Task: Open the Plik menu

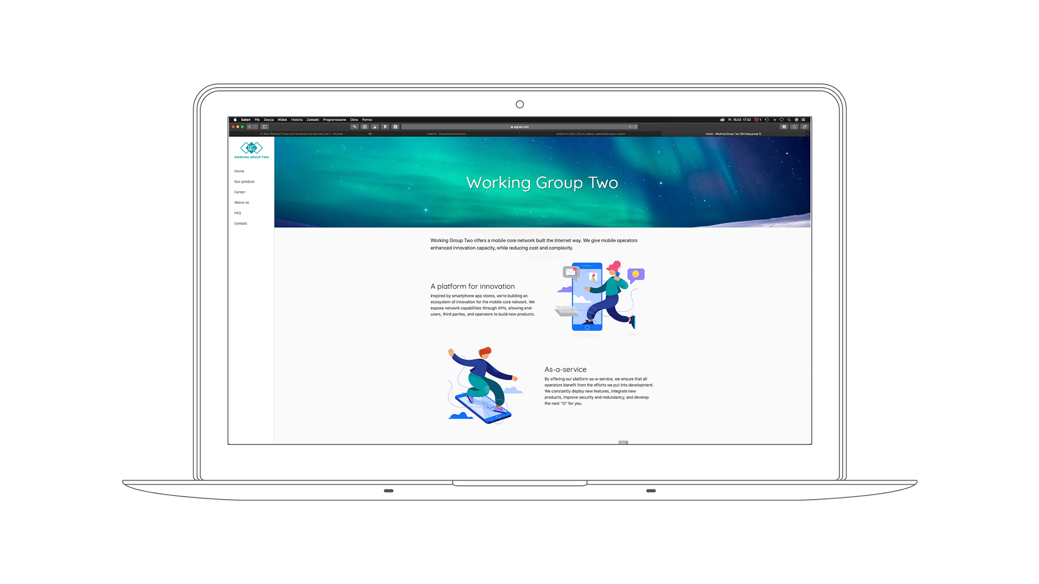Action: click(x=257, y=120)
